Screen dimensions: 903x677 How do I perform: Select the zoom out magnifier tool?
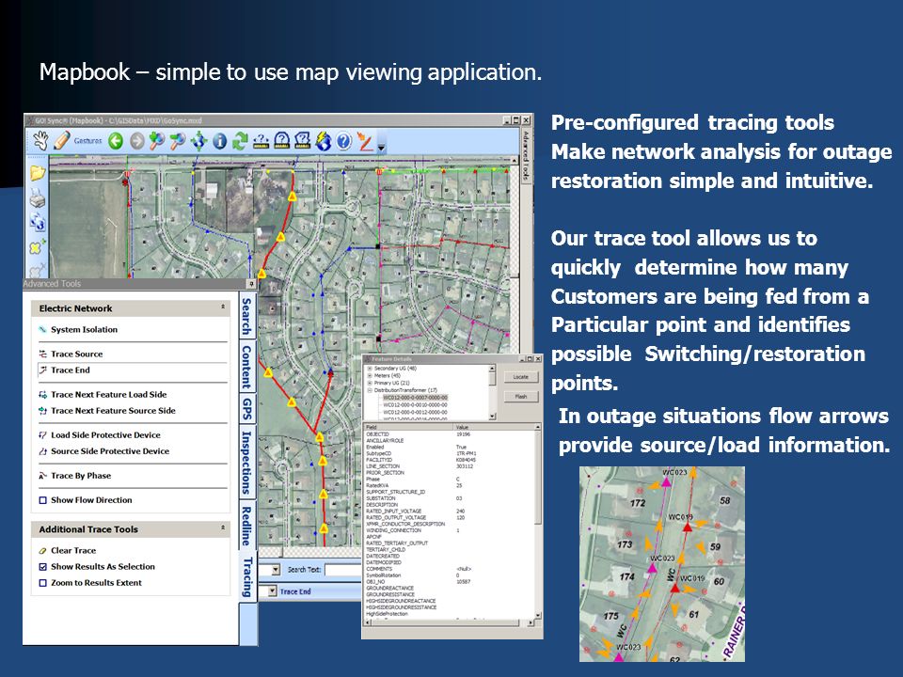click(178, 140)
